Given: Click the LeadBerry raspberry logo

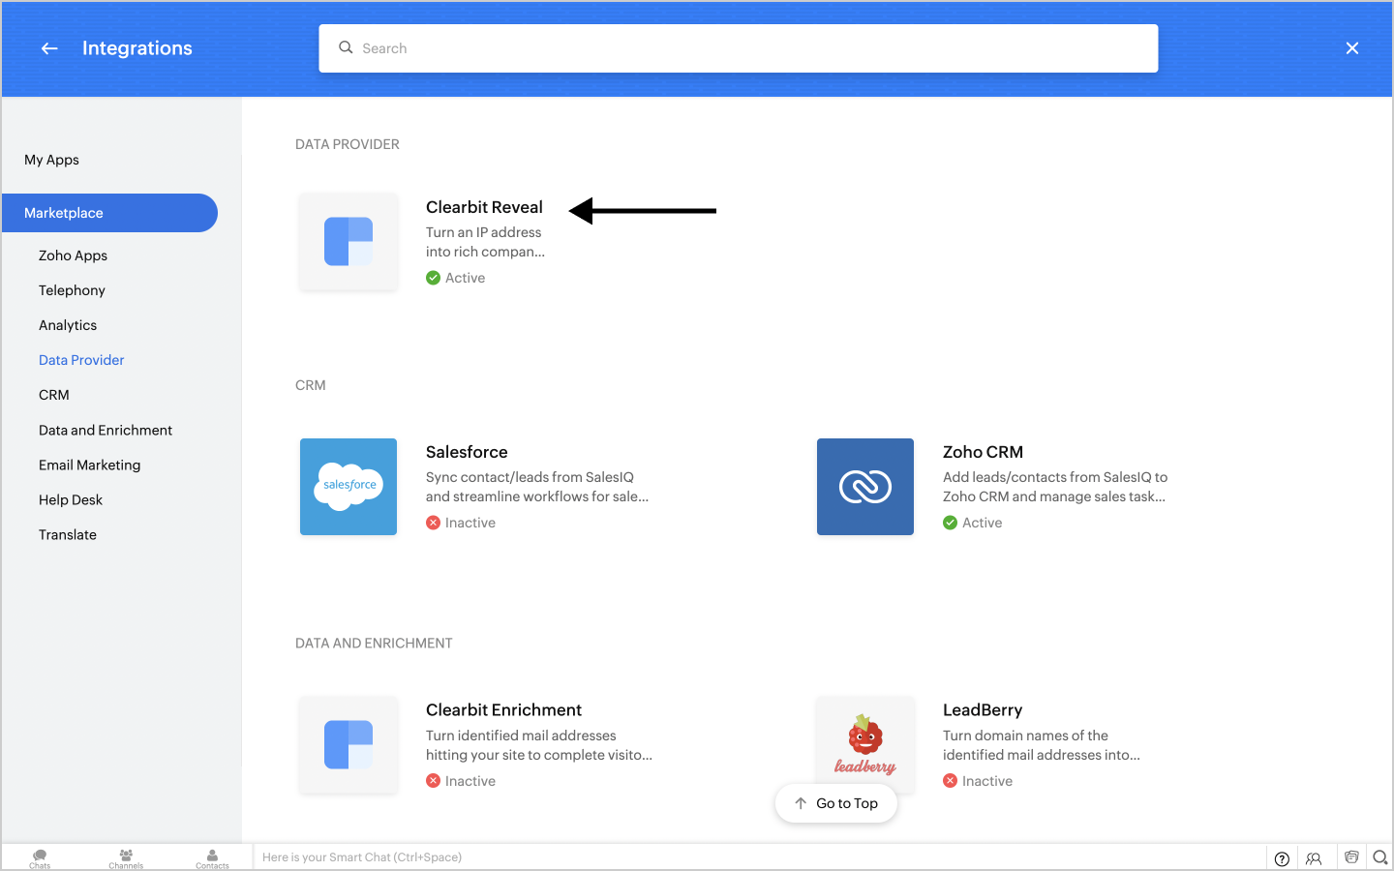Looking at the screenshot, I should point(865,745).
